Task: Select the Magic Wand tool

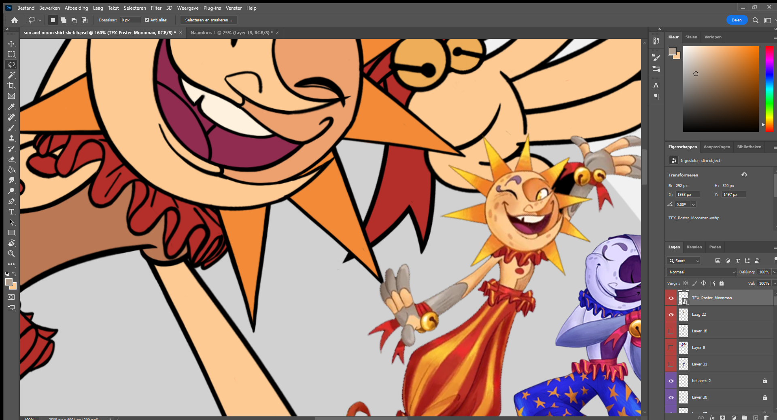Action: click(x=11, y=75)
